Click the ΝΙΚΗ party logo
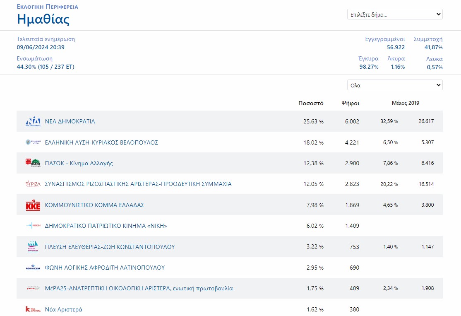461x316 pixels. tap(33, 226)
